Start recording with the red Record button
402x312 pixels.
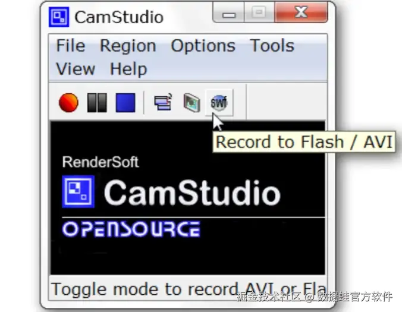[68, 102]
